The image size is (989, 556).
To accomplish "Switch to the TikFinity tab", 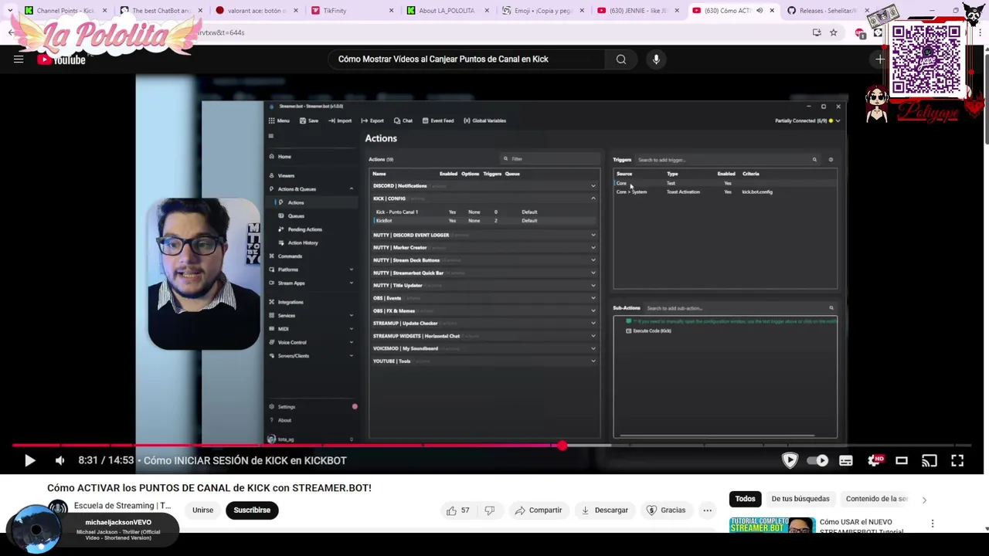I will tap(351, 11).
